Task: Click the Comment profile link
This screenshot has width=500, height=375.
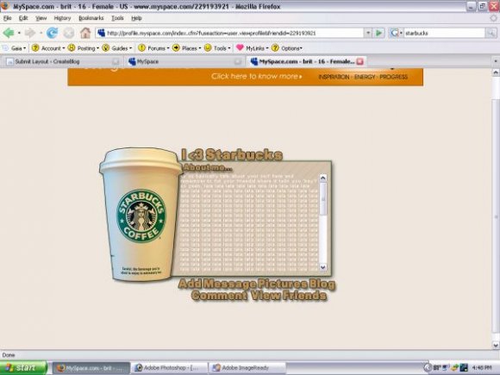Action: pyautogui.click(x=219, y=296)
